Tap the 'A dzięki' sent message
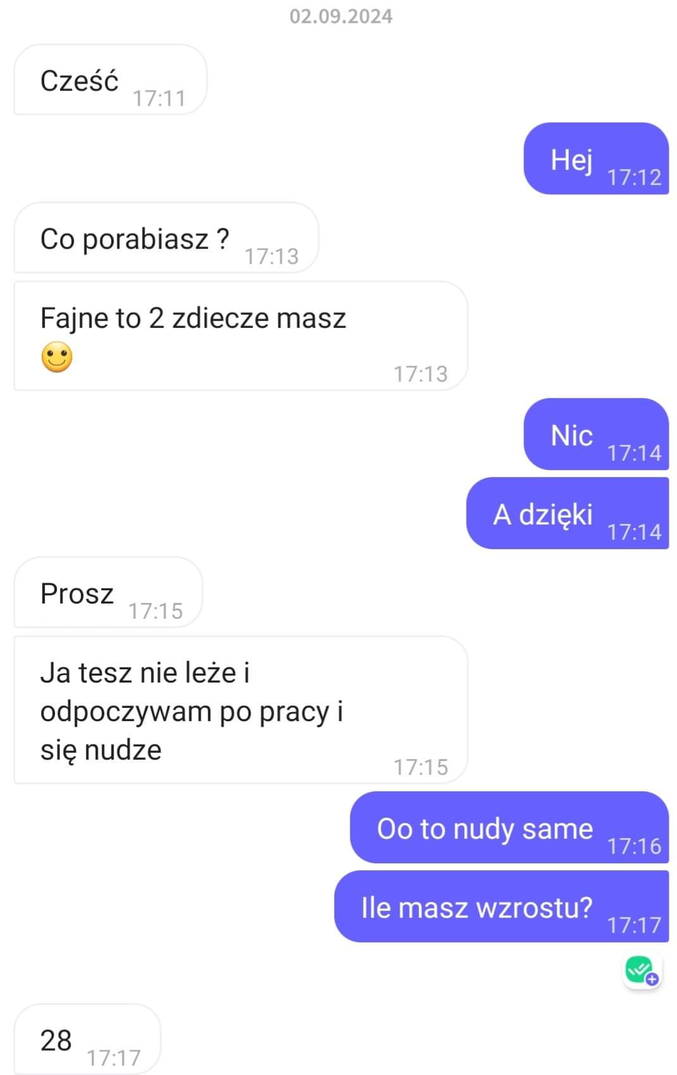The height and width of the screenshot is (1075, 677). pyautogui.click(x=568, y=513)
